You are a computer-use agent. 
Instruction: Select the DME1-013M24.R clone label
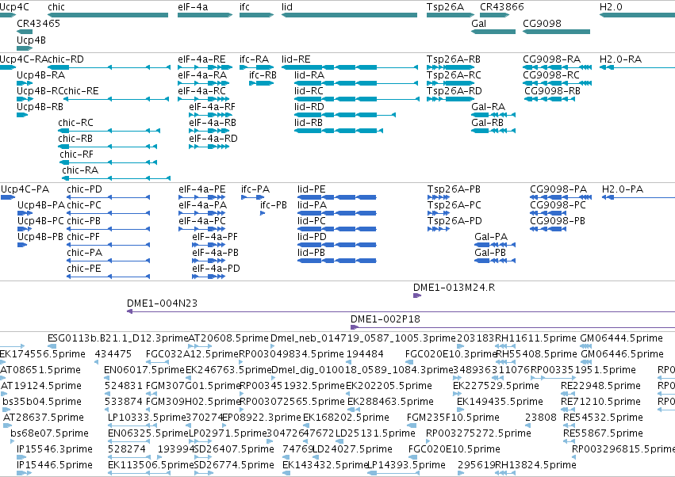point(454,288)
